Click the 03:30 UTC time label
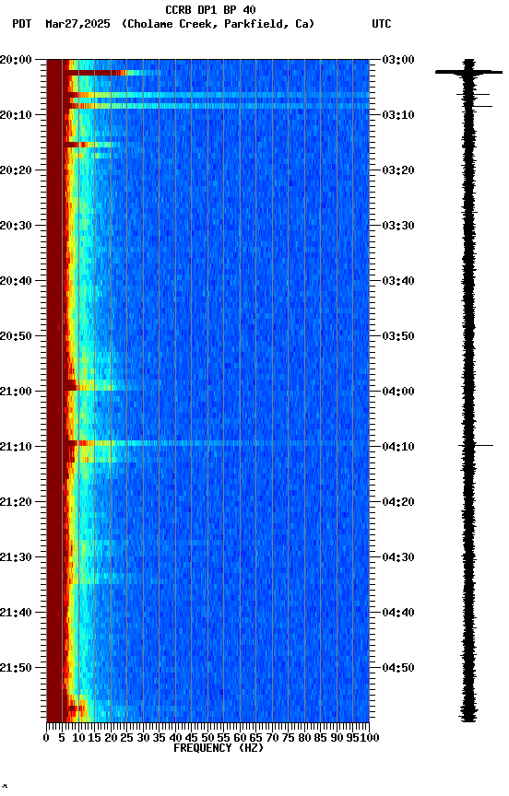Viewport: 509px width, 796px height. point(398,226)
